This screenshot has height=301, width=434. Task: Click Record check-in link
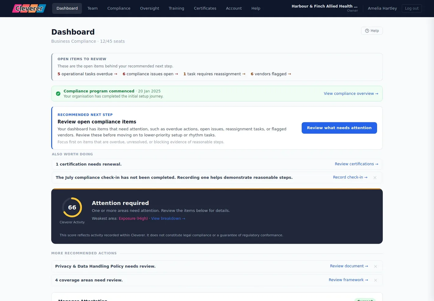pos(350,177)
